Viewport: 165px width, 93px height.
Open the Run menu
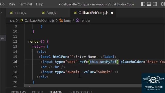click(x=12, y=4)
